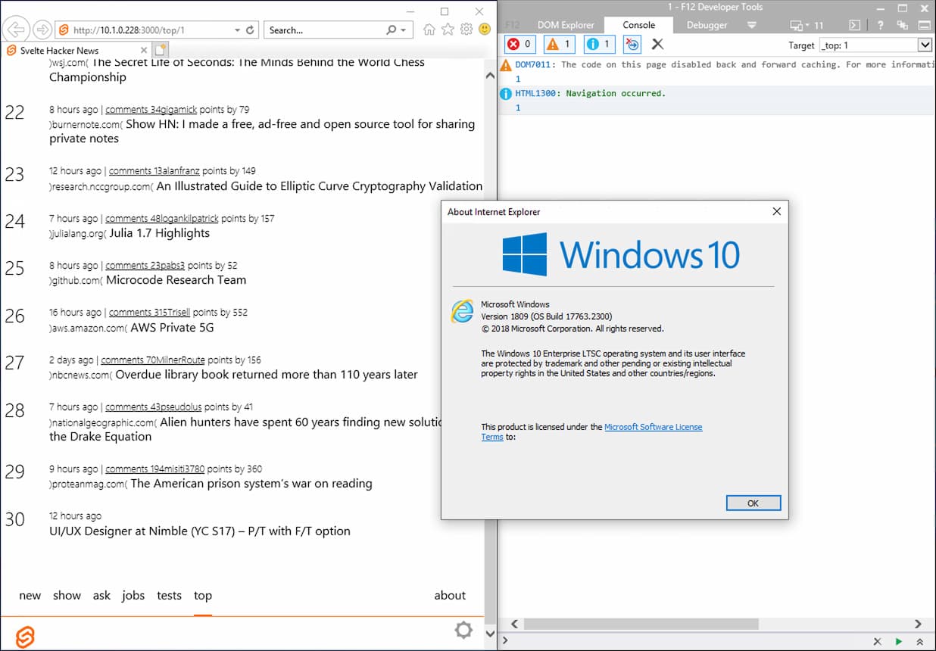Screen dimensions: 936x651
Task: Click console horizontal scrollbar right arrow
Action: pyautogui.click(x=918, y=625)
